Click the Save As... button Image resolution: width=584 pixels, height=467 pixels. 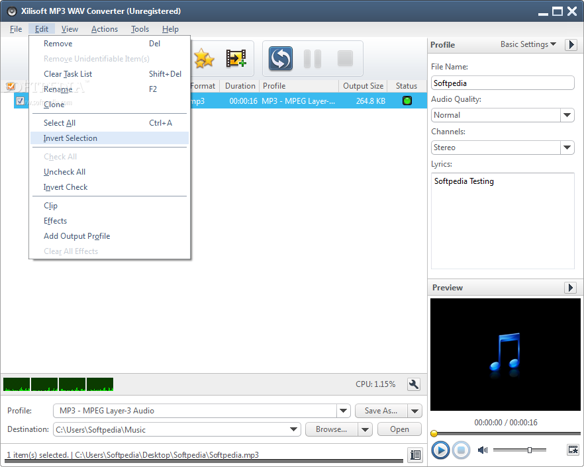[x=381, y=411]
